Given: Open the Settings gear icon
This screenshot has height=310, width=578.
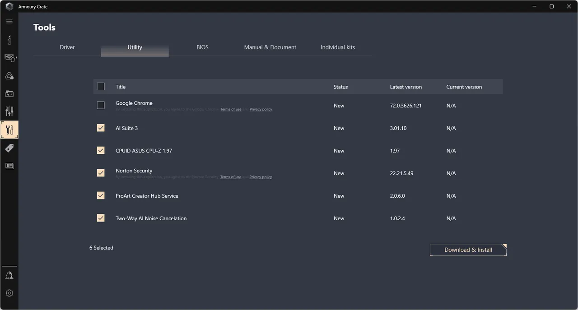Looking at the screenshot, I should [9, 293].
